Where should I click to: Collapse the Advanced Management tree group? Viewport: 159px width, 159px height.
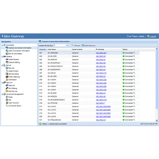pos(2,94)
